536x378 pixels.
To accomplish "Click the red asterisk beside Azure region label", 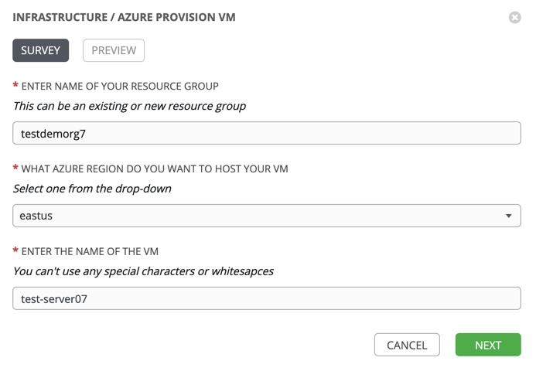I will [15, 169].
